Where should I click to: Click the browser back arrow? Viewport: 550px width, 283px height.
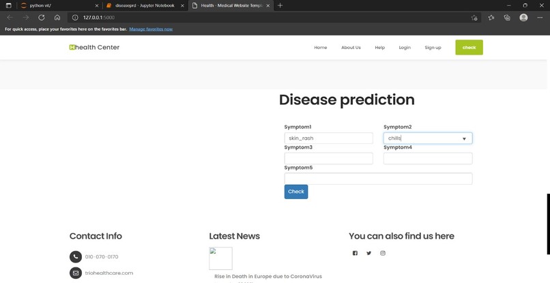click(x=10, y=18)
